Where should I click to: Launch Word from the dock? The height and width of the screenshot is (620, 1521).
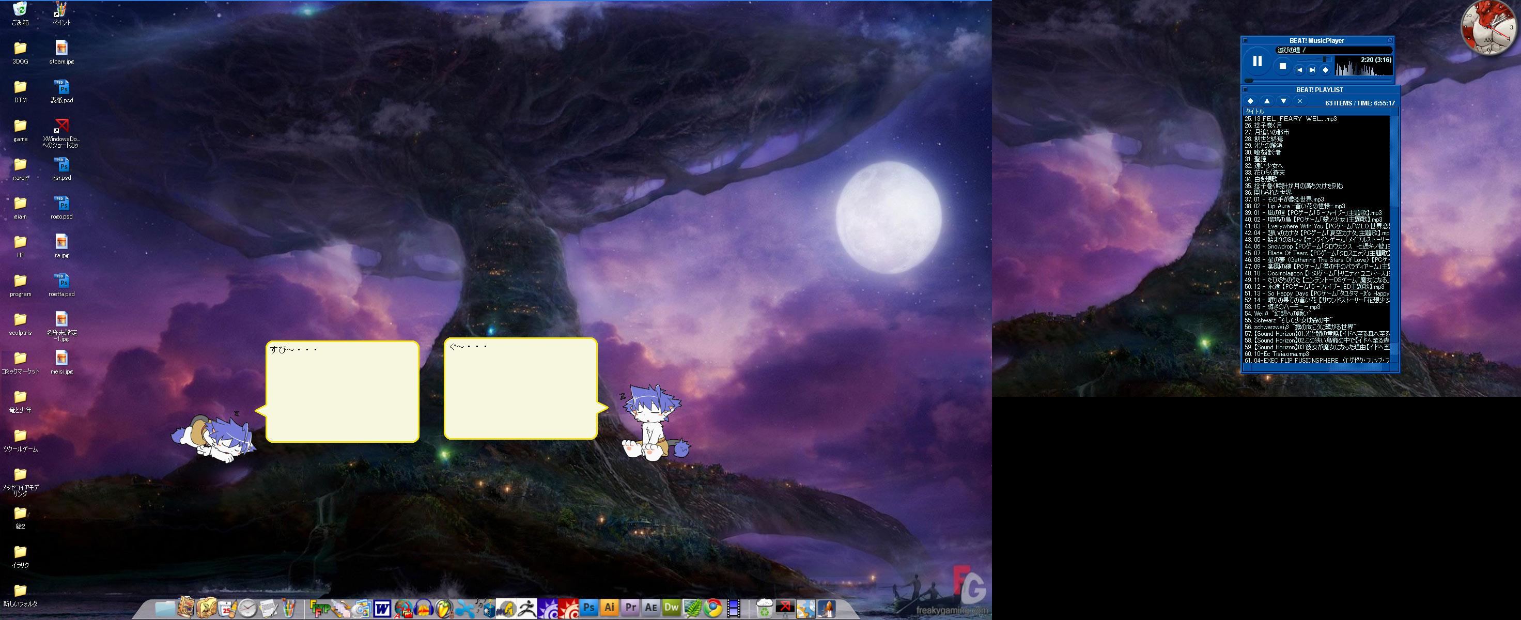pyautogui.click(x=382, y=608)
